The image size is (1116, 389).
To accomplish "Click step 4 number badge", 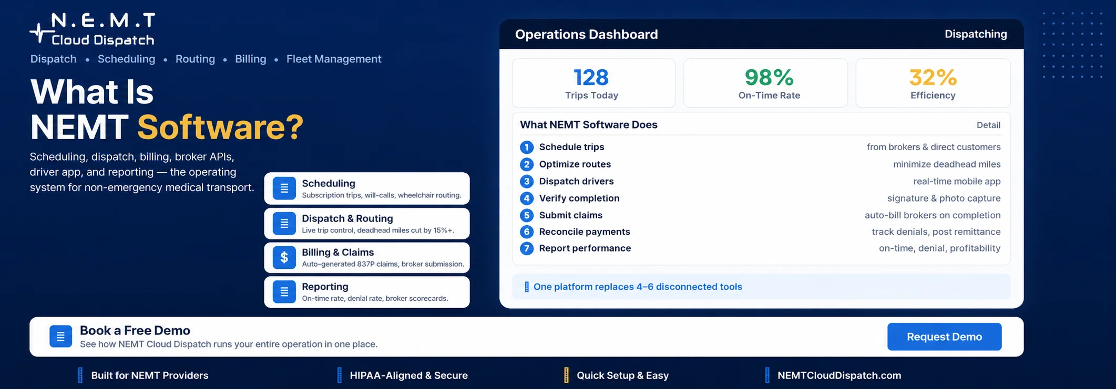I will coord(527,198).
